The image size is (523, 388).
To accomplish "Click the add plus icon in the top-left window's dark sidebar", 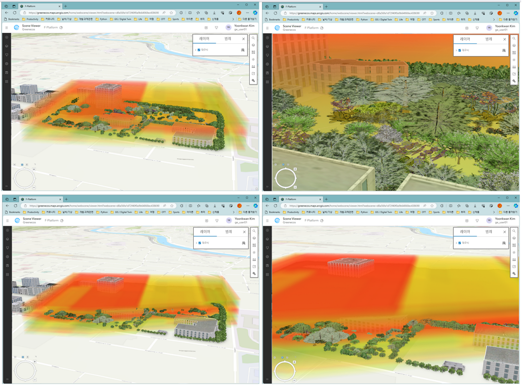I will pyautogui.click(x=7, y=37).
